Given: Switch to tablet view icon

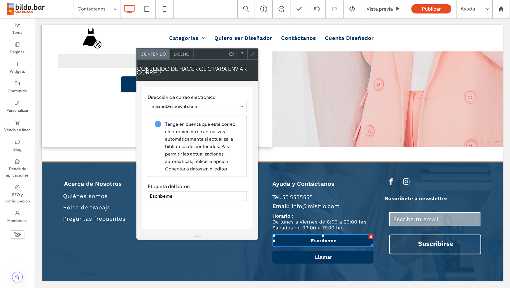Looking at the screenshot, I should tap(147, 9).
